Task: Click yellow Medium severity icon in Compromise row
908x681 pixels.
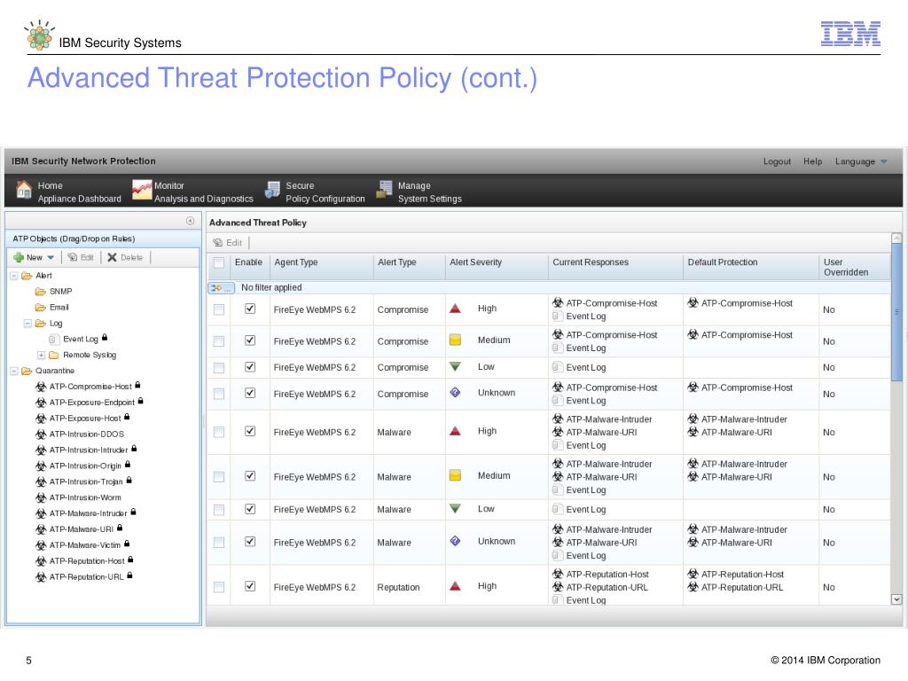Action: point(455,340)
